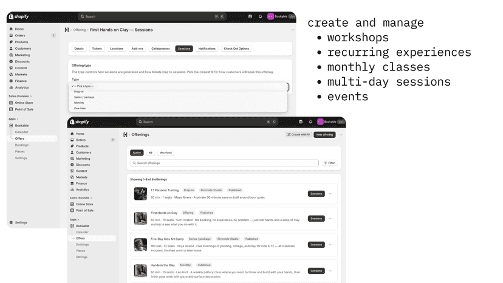Click Shopify logo in front Offerings window
Screen dimensions: 503x283
(79, 122)
